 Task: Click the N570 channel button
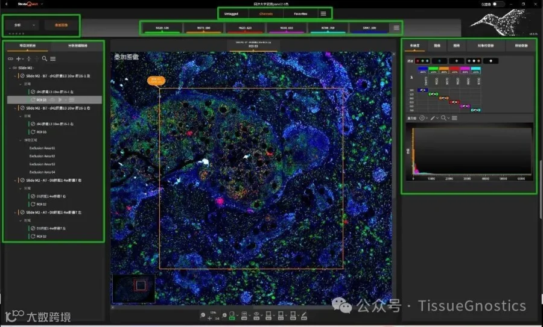click(204, 28)
